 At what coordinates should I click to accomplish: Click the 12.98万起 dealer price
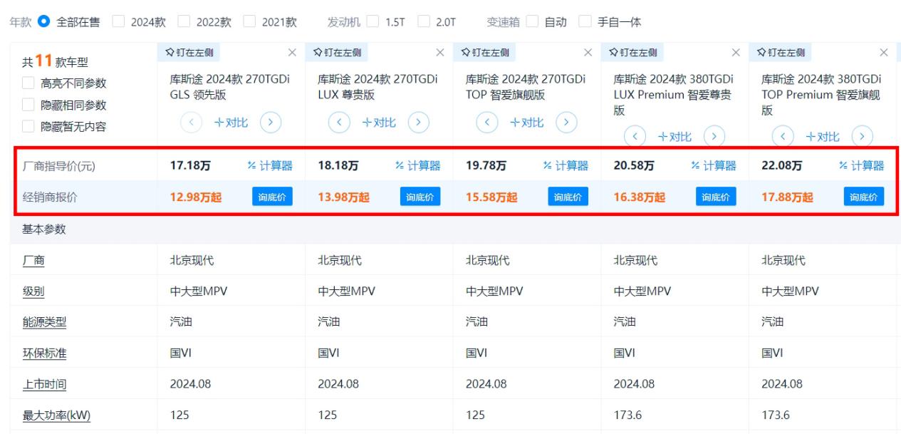pos(195,197)
